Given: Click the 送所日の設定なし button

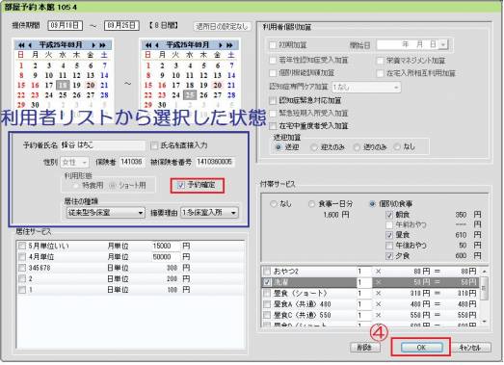Looking at the screenshot, I should coord(222,26).
